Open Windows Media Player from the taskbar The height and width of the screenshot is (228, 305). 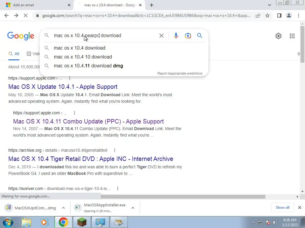click(x=45, y=222)
